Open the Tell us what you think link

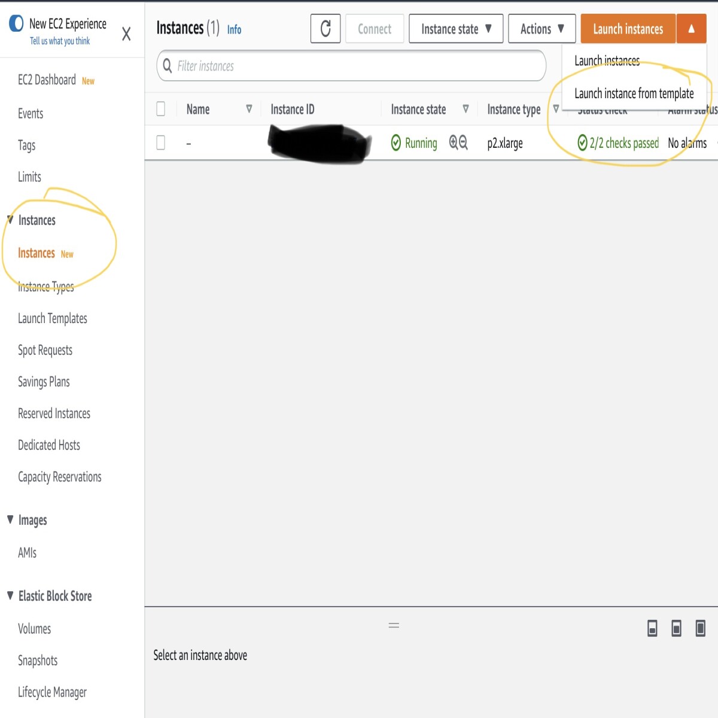tap(60, 41)
